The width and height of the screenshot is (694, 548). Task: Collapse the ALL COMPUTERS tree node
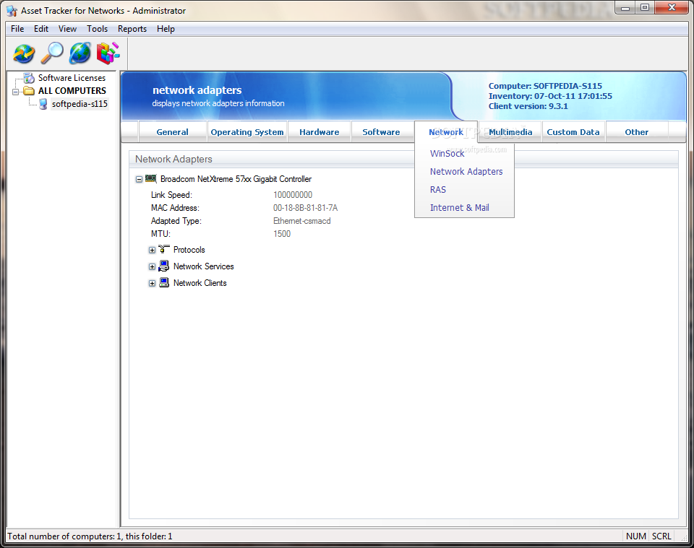point(16,92)
